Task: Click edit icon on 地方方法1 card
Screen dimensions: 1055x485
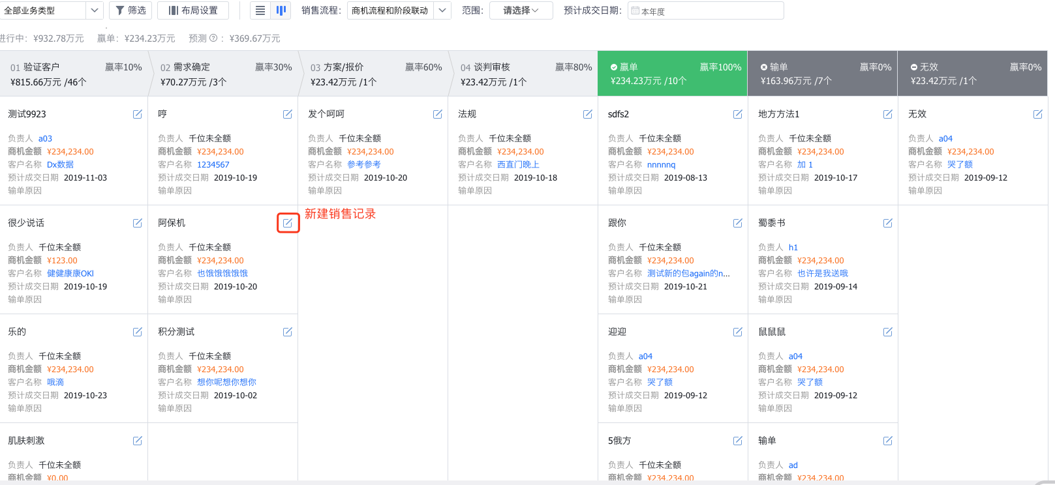Action: click(x=888, y=114)
